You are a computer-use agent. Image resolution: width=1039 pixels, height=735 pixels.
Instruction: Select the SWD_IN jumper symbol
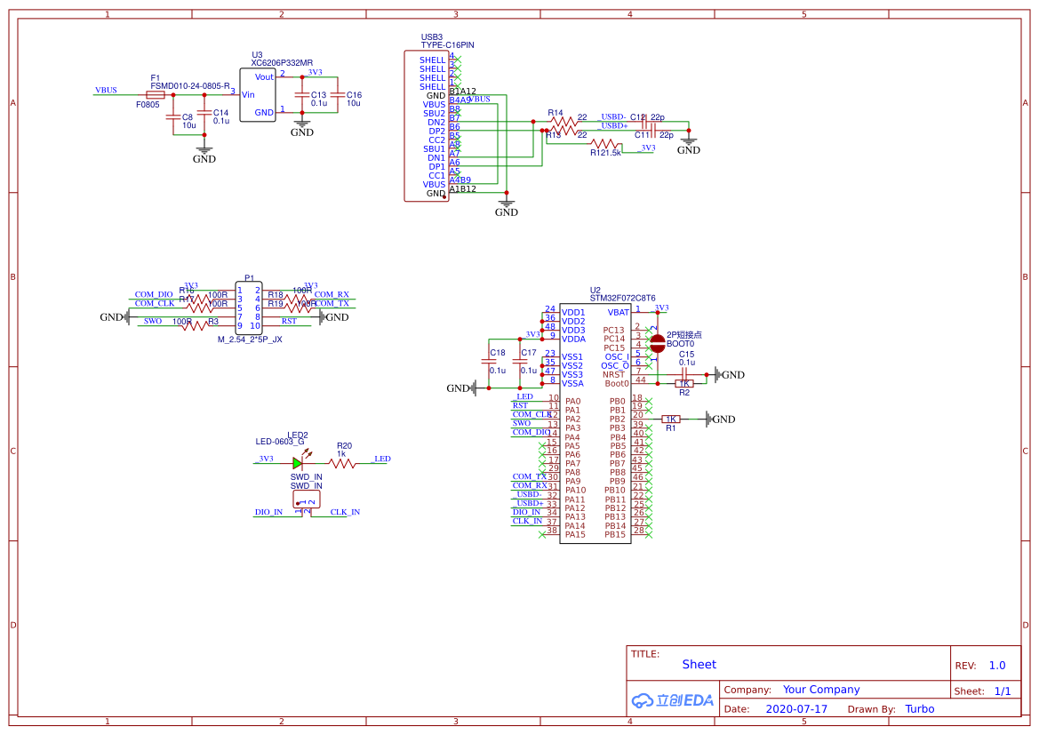click(x=307, y=505)
